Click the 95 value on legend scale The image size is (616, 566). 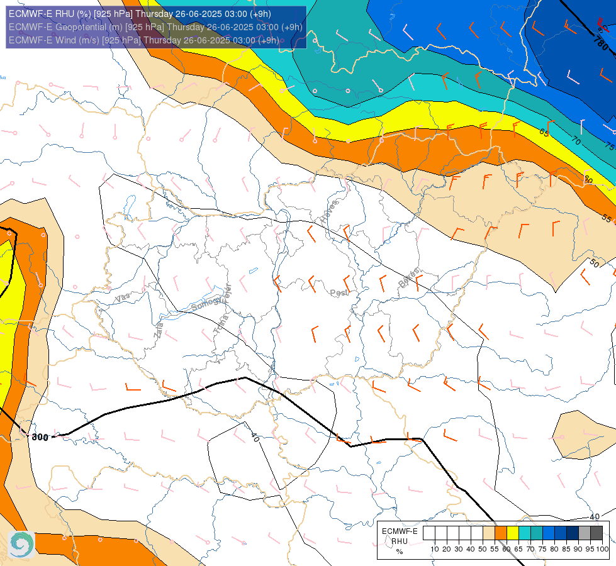coord(590,549)
